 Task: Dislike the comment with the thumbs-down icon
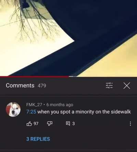[50, 124]
